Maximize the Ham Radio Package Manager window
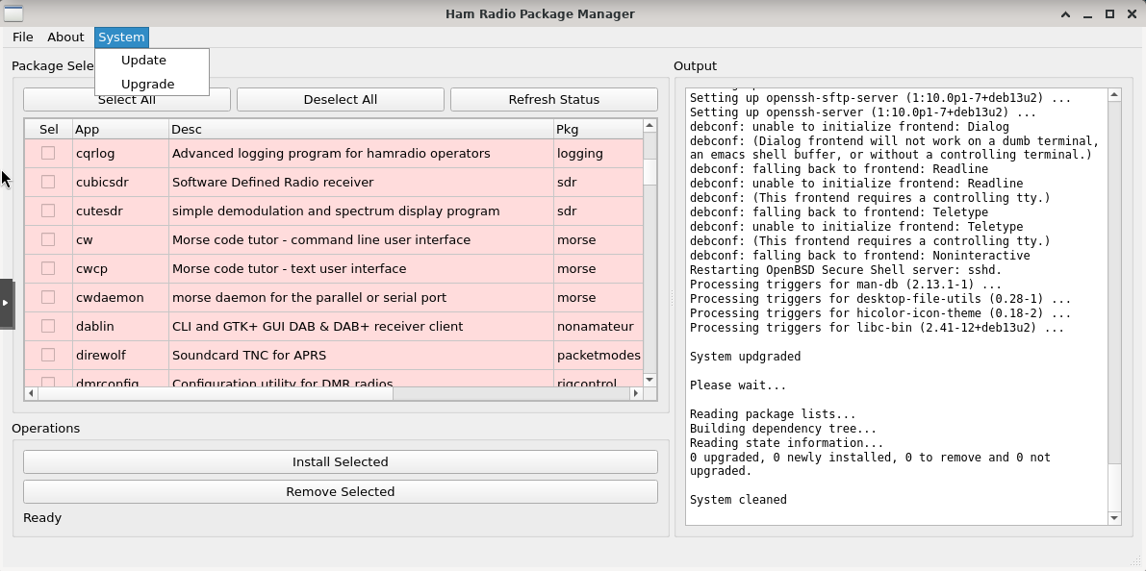This screenshot has width=1146, height=571. tap(1109, 13)
